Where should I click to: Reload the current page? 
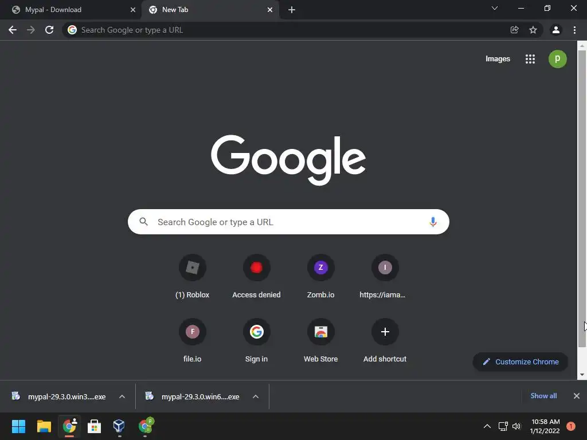click(49, 30)
